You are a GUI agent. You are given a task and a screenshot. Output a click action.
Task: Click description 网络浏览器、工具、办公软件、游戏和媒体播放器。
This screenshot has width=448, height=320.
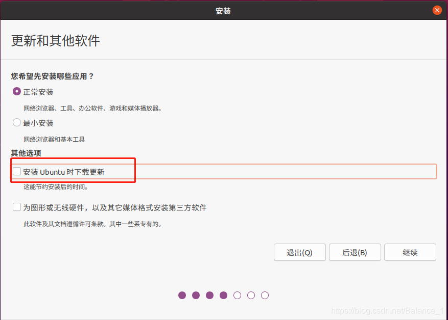tap(93, 109)
